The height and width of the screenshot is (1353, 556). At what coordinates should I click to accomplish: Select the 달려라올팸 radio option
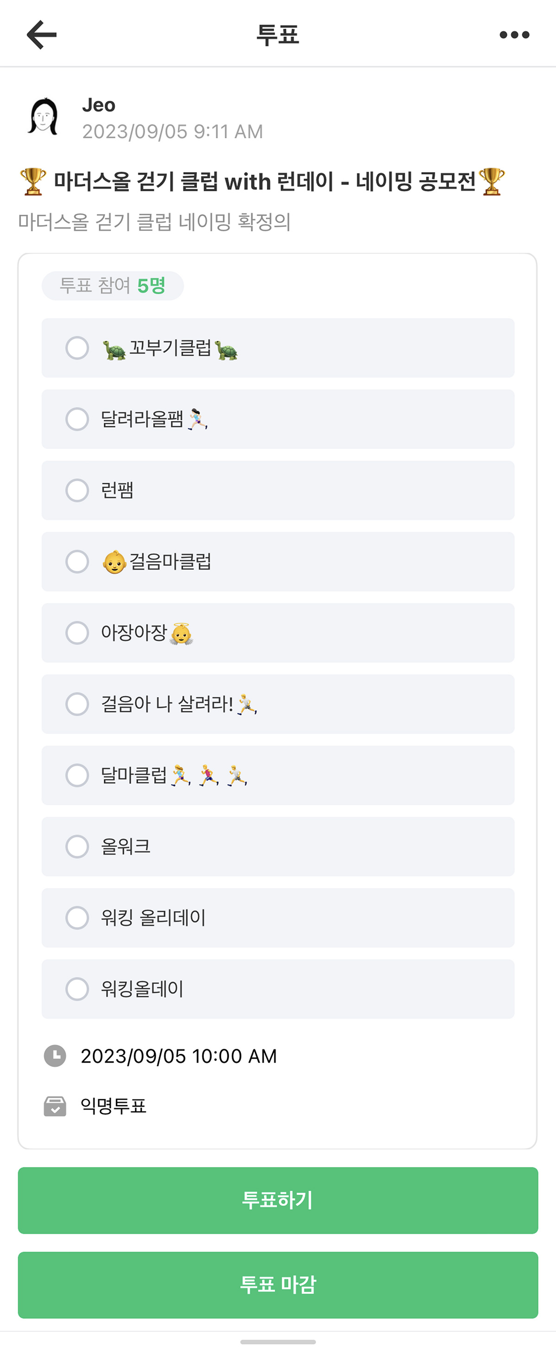point(77,419)
